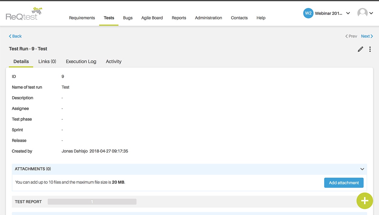Click the 20 MB file size text
379x215 pixels.
tap(118, 183)
